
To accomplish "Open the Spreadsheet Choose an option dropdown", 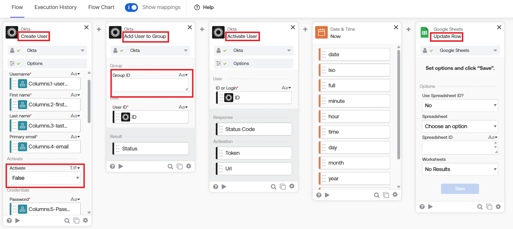I will point(460,126).
